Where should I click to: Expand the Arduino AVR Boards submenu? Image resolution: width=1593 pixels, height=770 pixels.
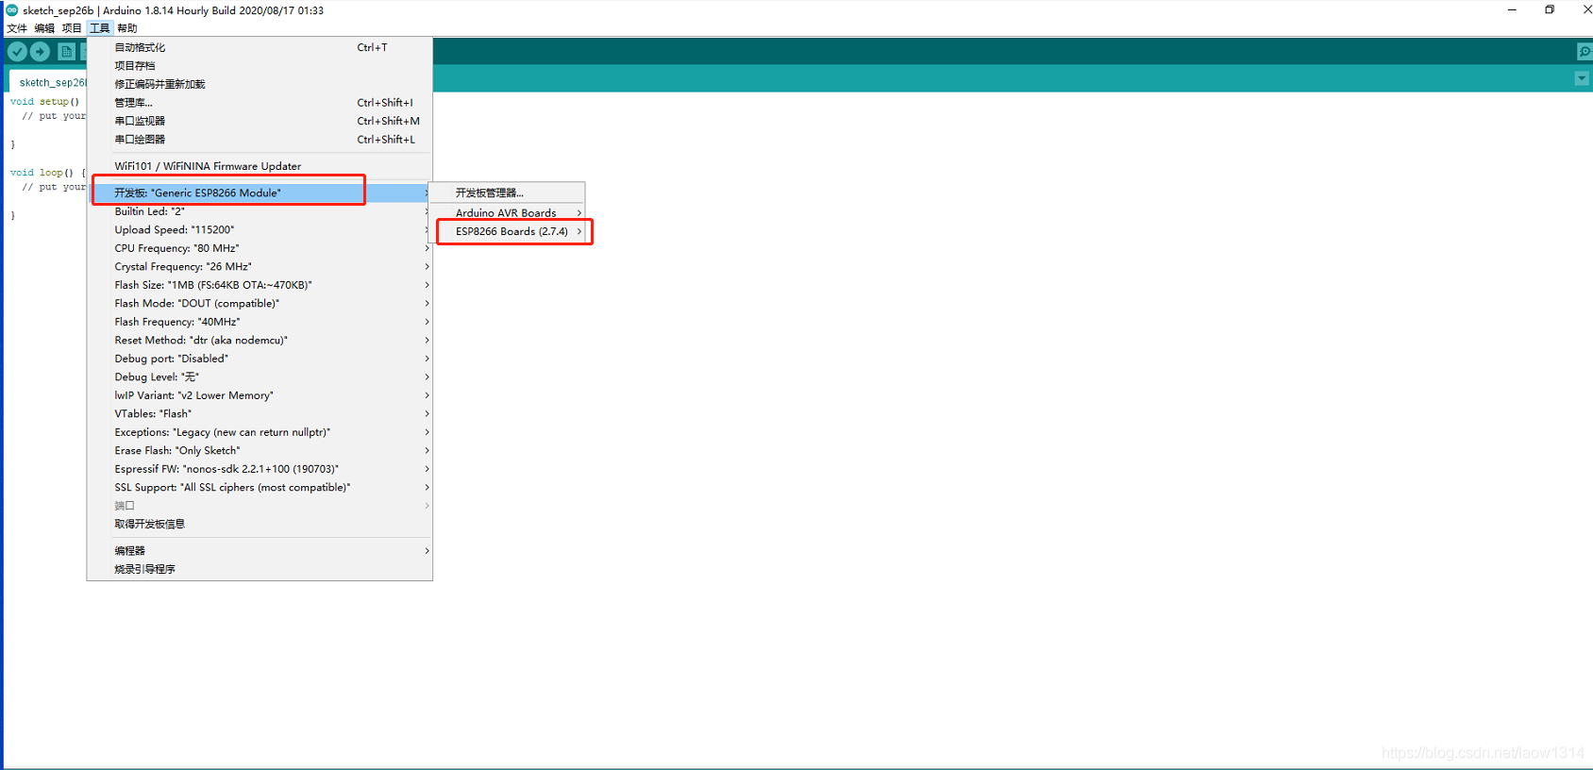pos(507,213)
